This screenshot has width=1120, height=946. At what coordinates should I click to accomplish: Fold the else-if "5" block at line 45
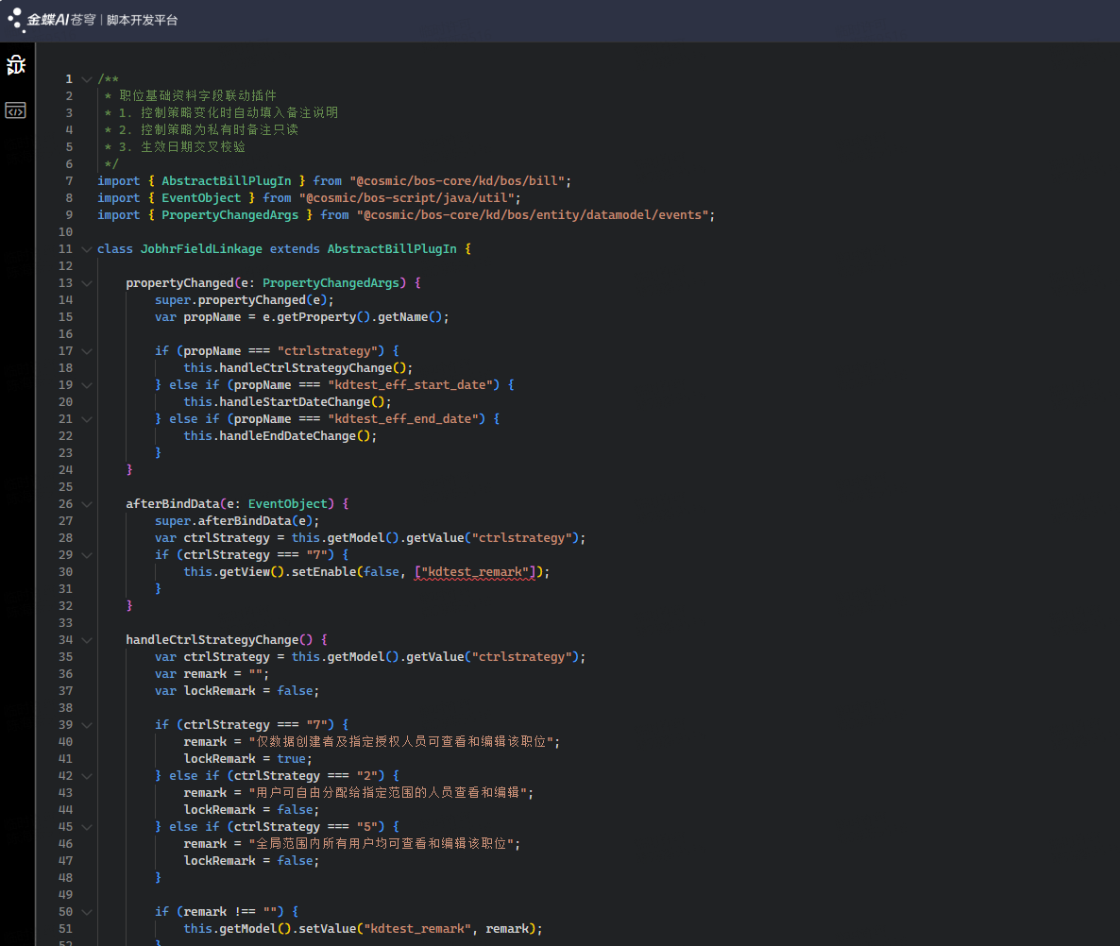[x=87, y=827]
